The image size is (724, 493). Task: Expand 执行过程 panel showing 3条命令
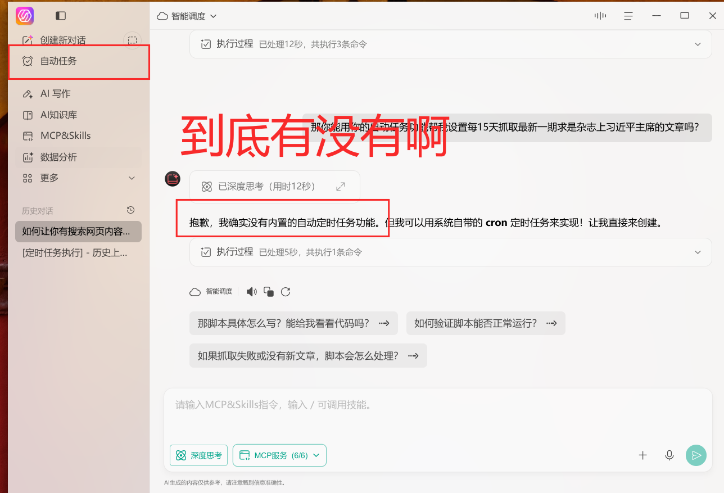point(451,44)
